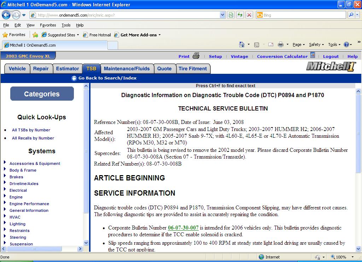Click the Home icon in command bar
The height and width of the screenshot is (262, 362).
(x=242, y=44)
